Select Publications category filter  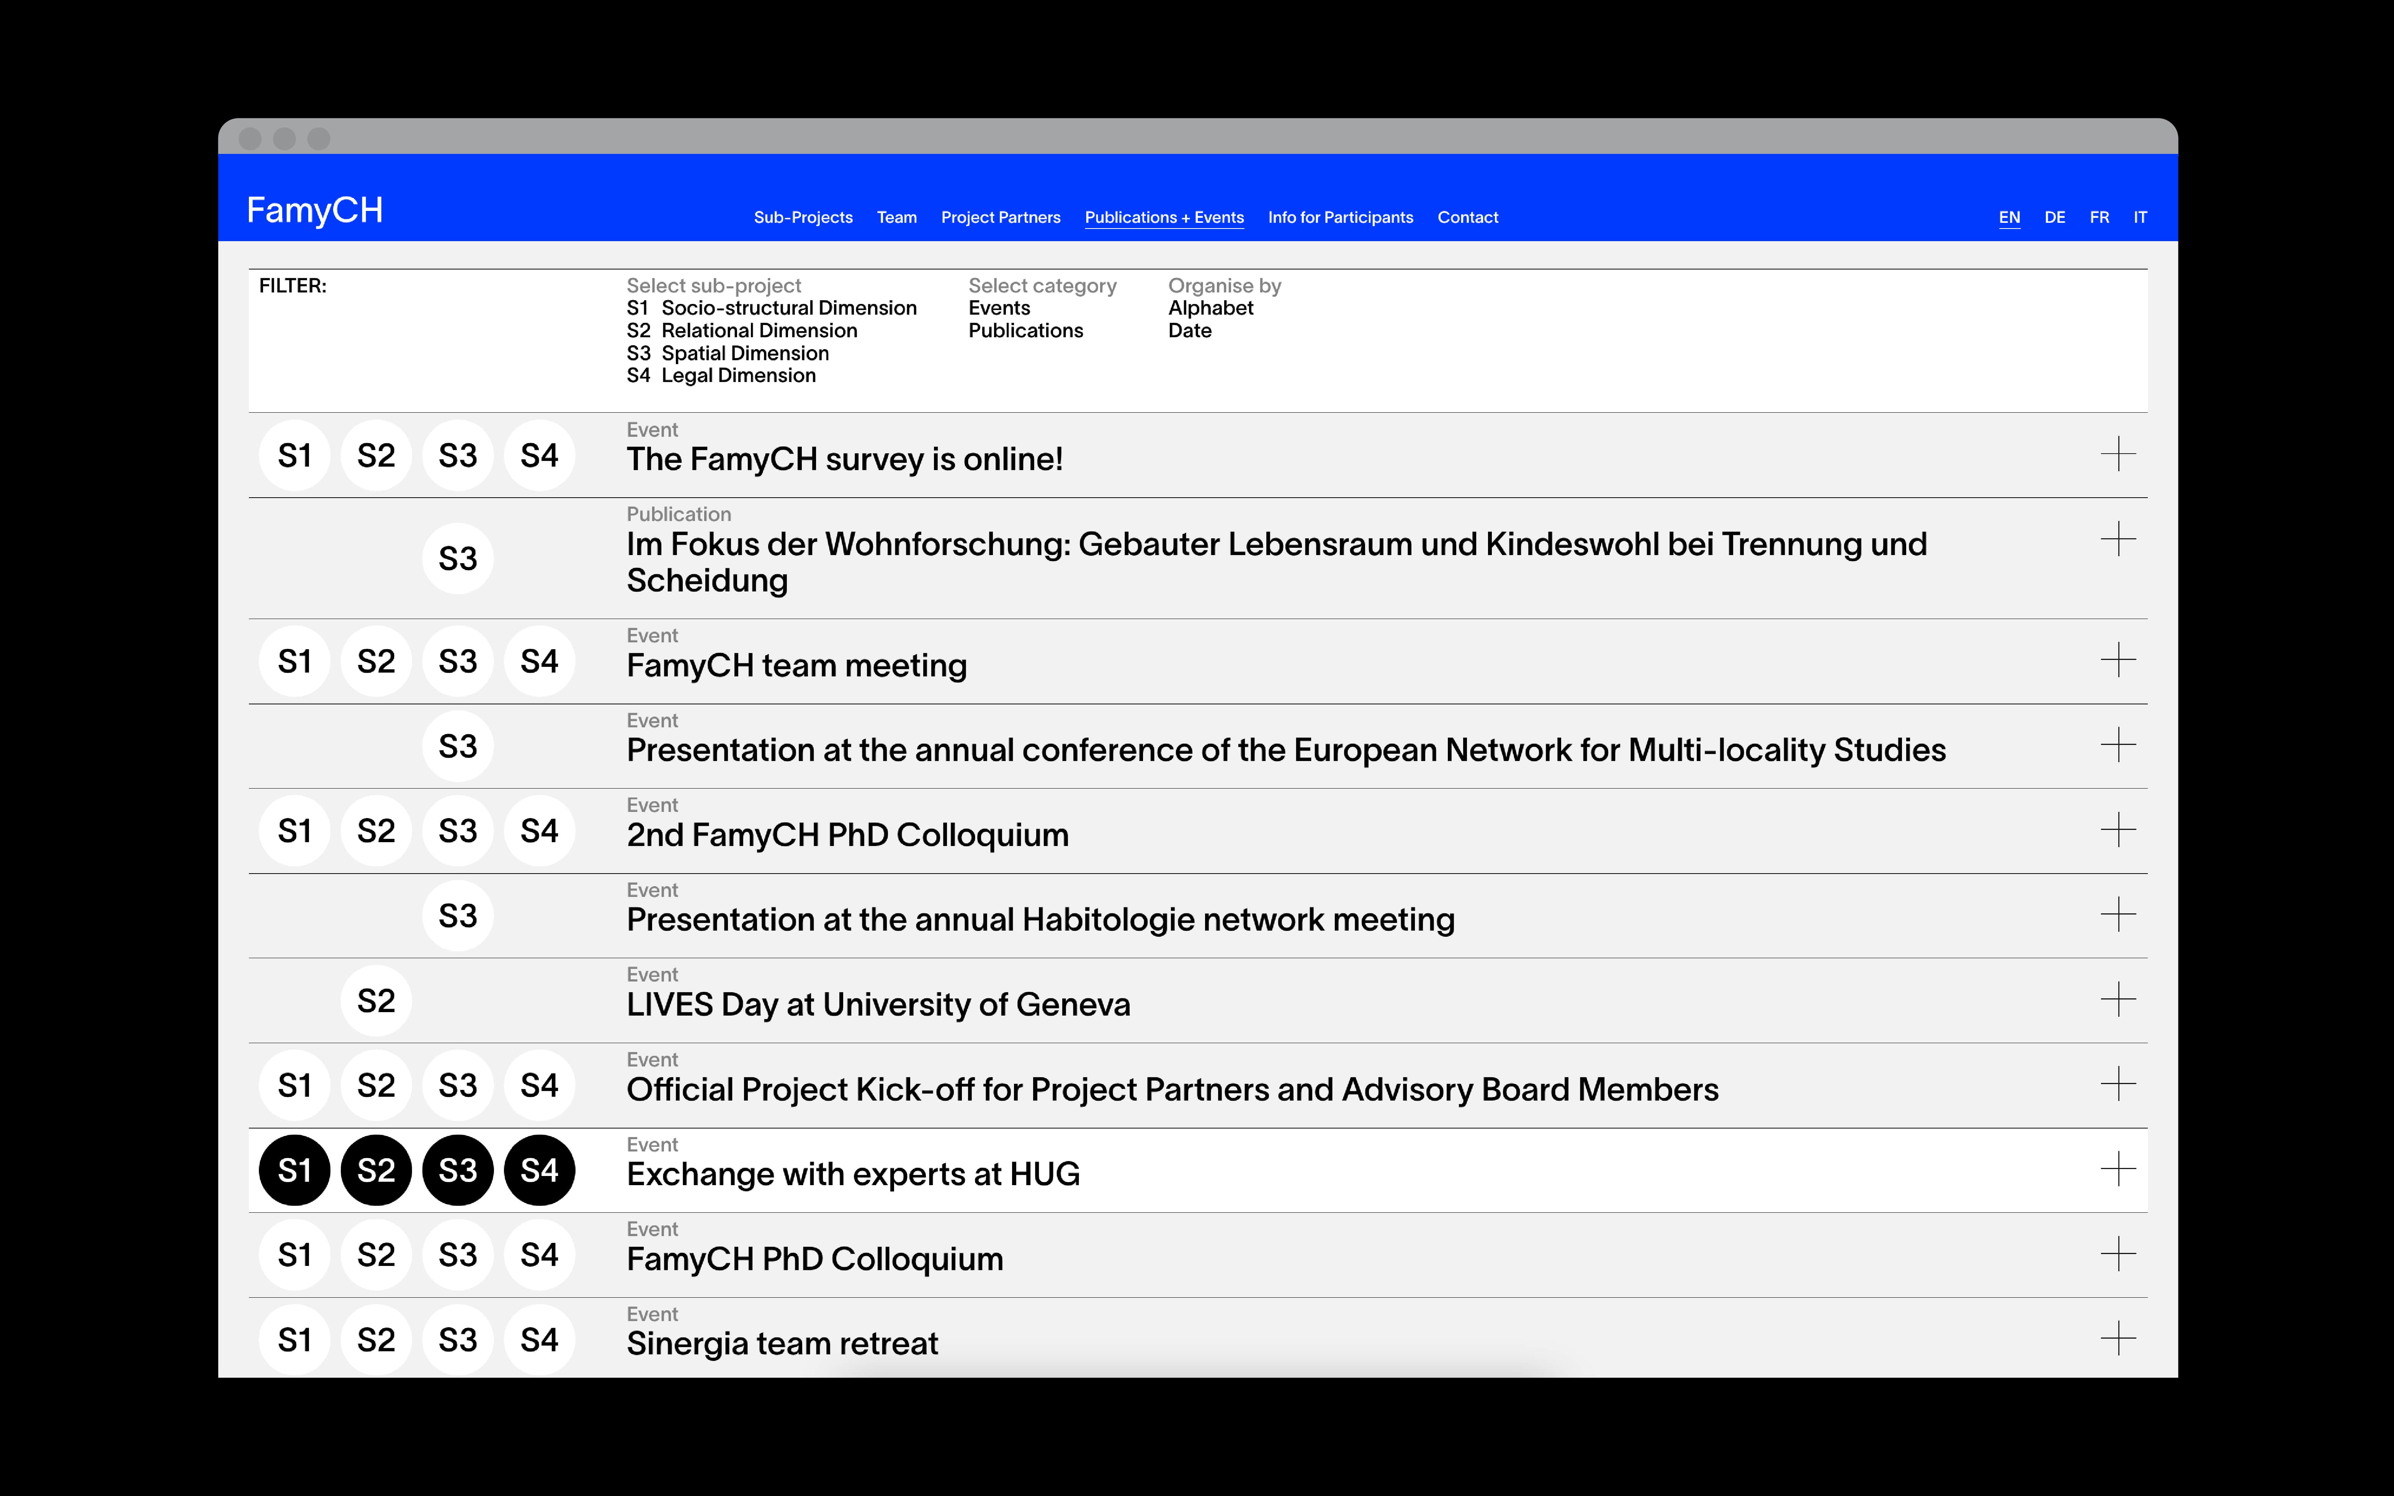(x=1025, y=330)
